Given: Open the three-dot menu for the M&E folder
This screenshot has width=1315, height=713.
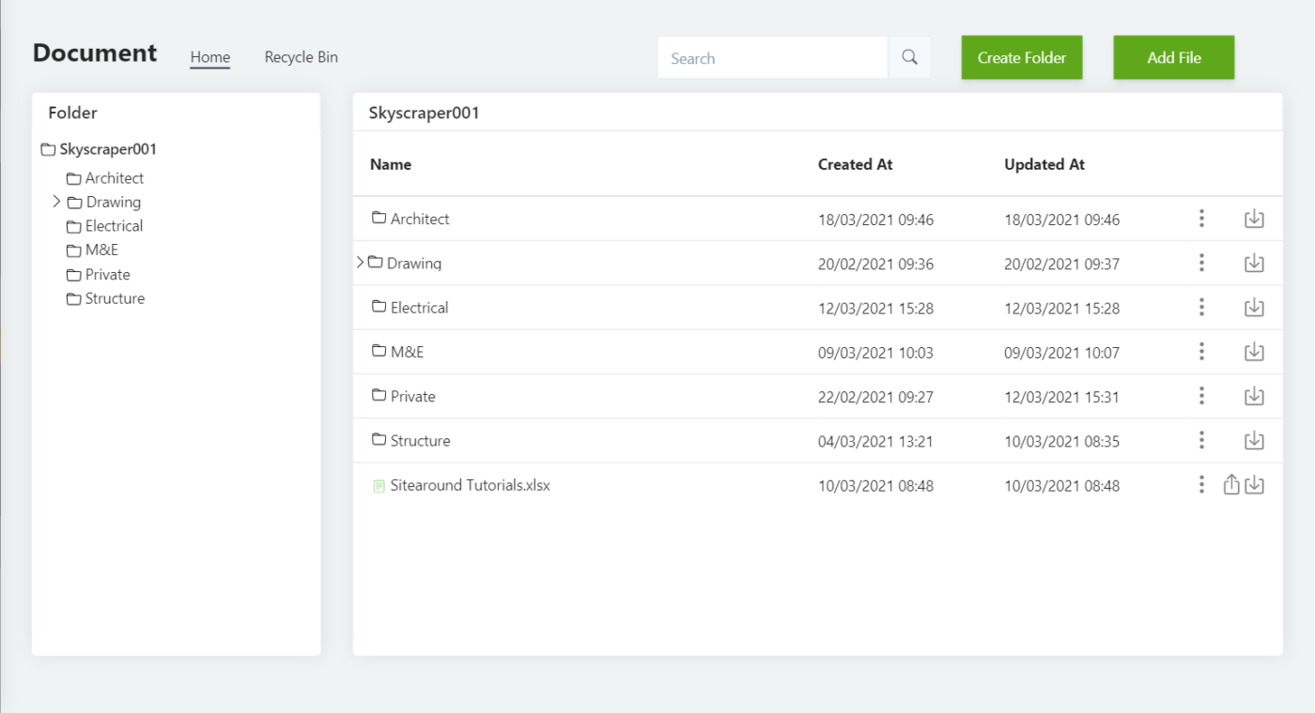Looking at the screenshot, I should pos(1201,352).
